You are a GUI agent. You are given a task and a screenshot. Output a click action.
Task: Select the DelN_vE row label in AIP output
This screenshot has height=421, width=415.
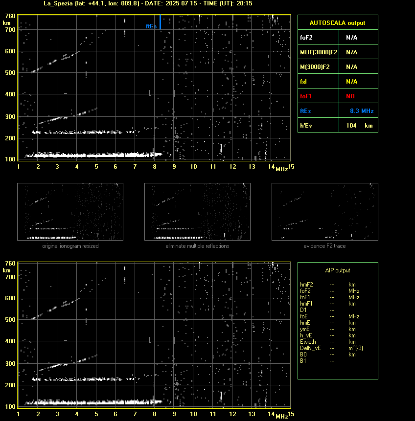tap(310, 348)
